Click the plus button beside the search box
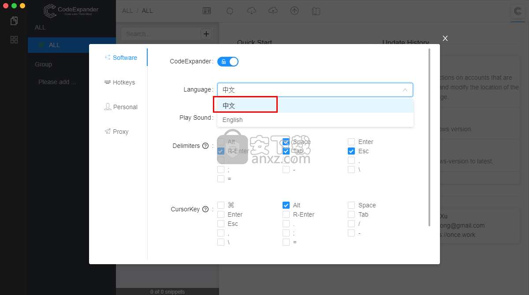 pos(206,34)
